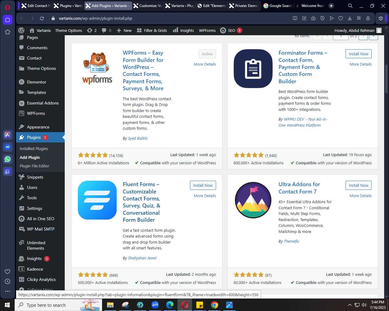Screen dimensions: 389x311
Task: Click the browser back arrow
Action: pyautogui.click(x=21, y=18)
